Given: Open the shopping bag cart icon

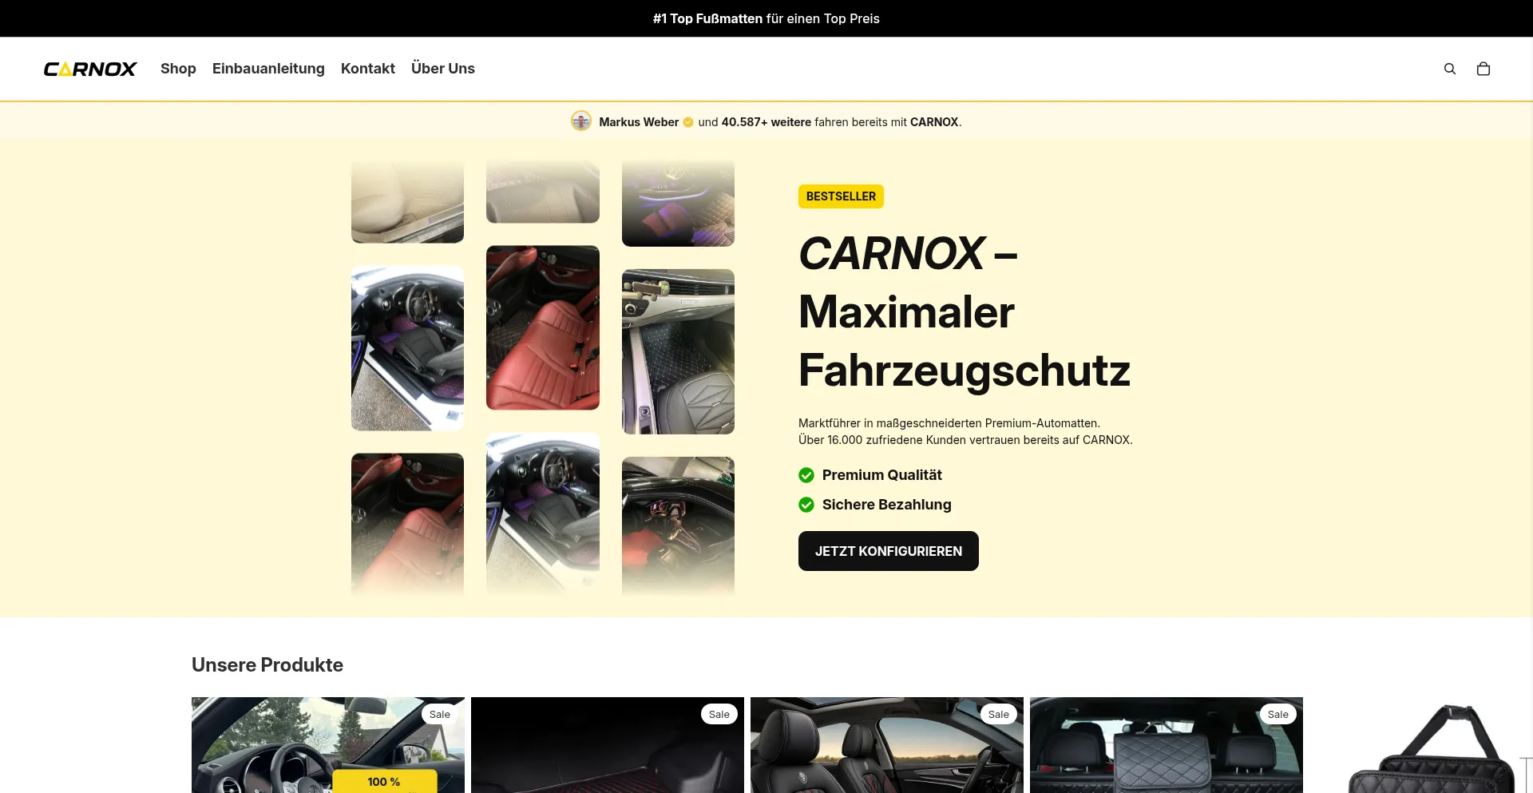Looking at the screenshot, I should click(x=1483, y=69).
